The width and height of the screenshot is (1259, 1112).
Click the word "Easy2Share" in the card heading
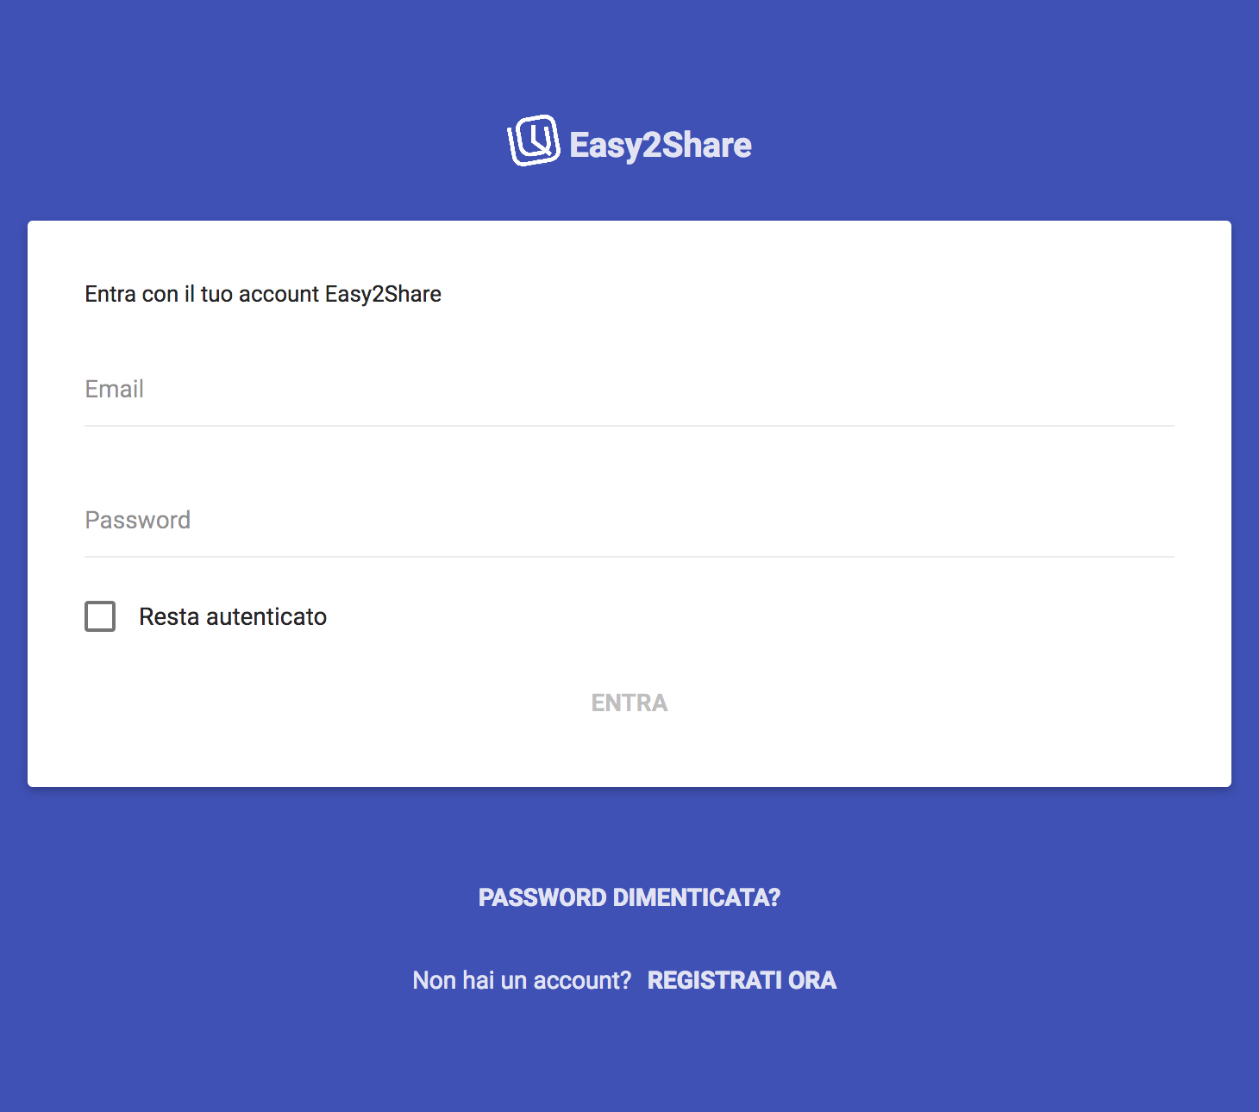click(383, 294)
